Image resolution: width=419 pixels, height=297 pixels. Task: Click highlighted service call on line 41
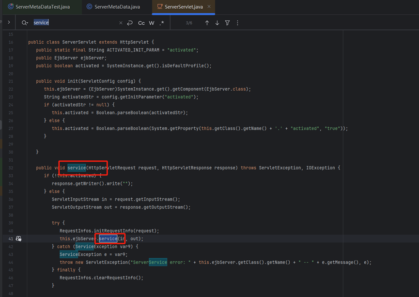coord(108,238)
